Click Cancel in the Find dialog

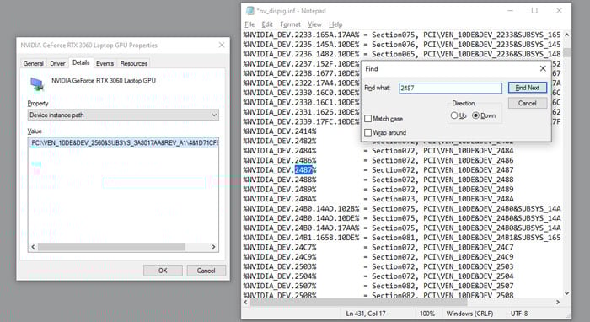[x=528, y=103]
